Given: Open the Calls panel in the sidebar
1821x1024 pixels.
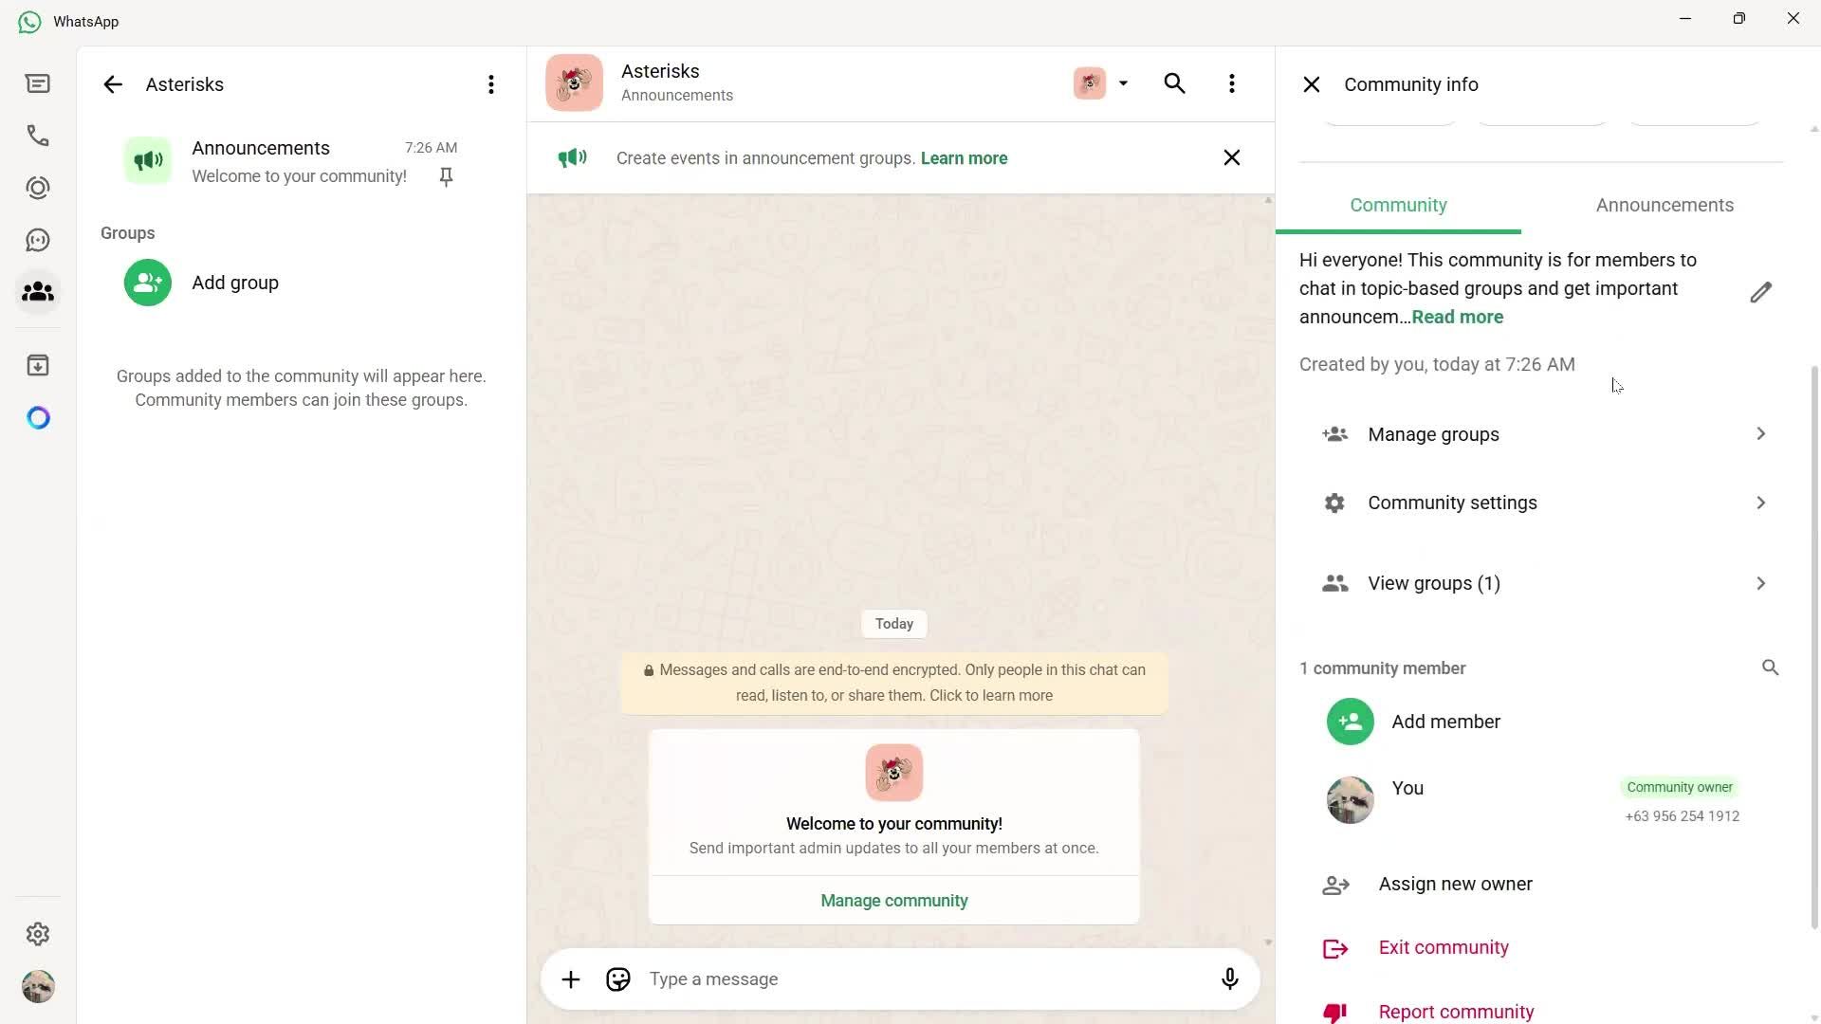Looking at the screenshot, I should 38,136.
